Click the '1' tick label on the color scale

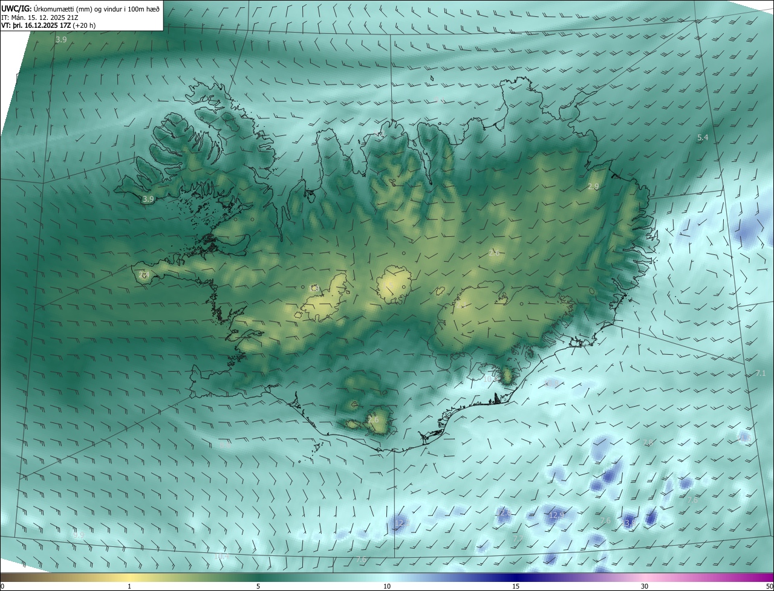tap(129, 586)
